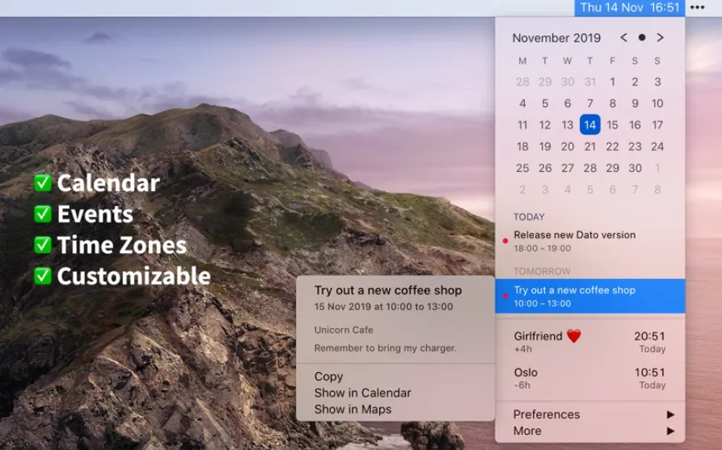The width and height of the screenshot is (722, 450).
Task: Jump to today using the dot button
Action: point(642,37)
